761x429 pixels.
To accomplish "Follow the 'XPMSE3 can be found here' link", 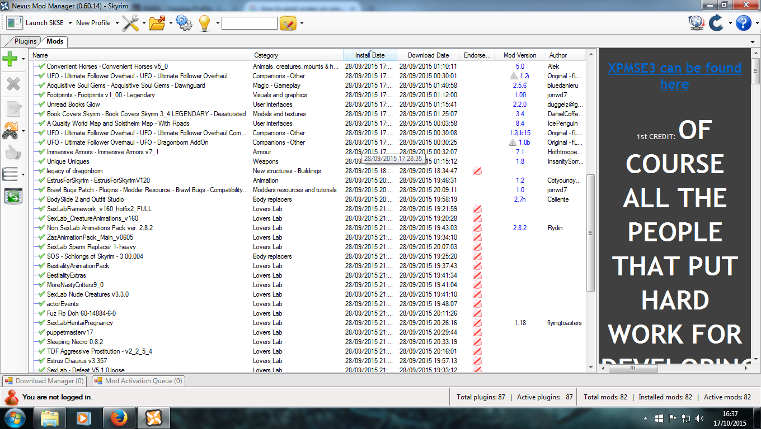I will (674, 76).
